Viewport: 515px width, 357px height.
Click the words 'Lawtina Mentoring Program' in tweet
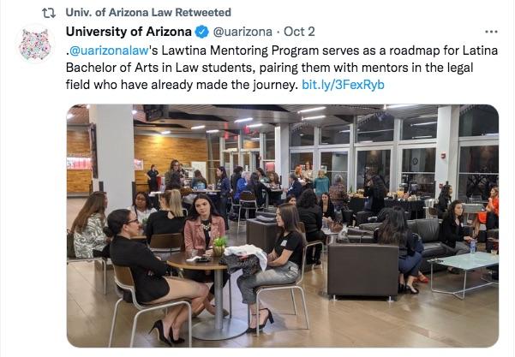(240, 51)
